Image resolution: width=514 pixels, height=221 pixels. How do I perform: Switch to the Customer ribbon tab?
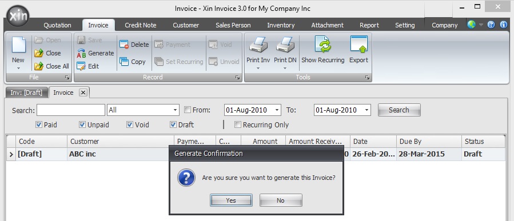click(x=186, y=25)
